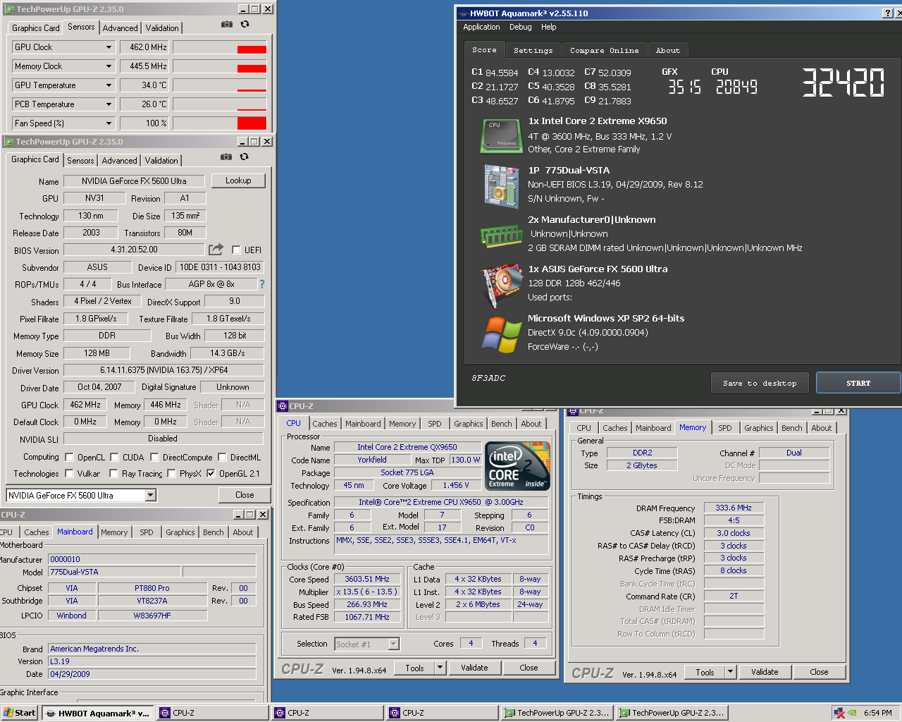Switch to HWBOT Aquamark taskbar item
Viewport: 902px width, 722px height.
pos(97,713)
